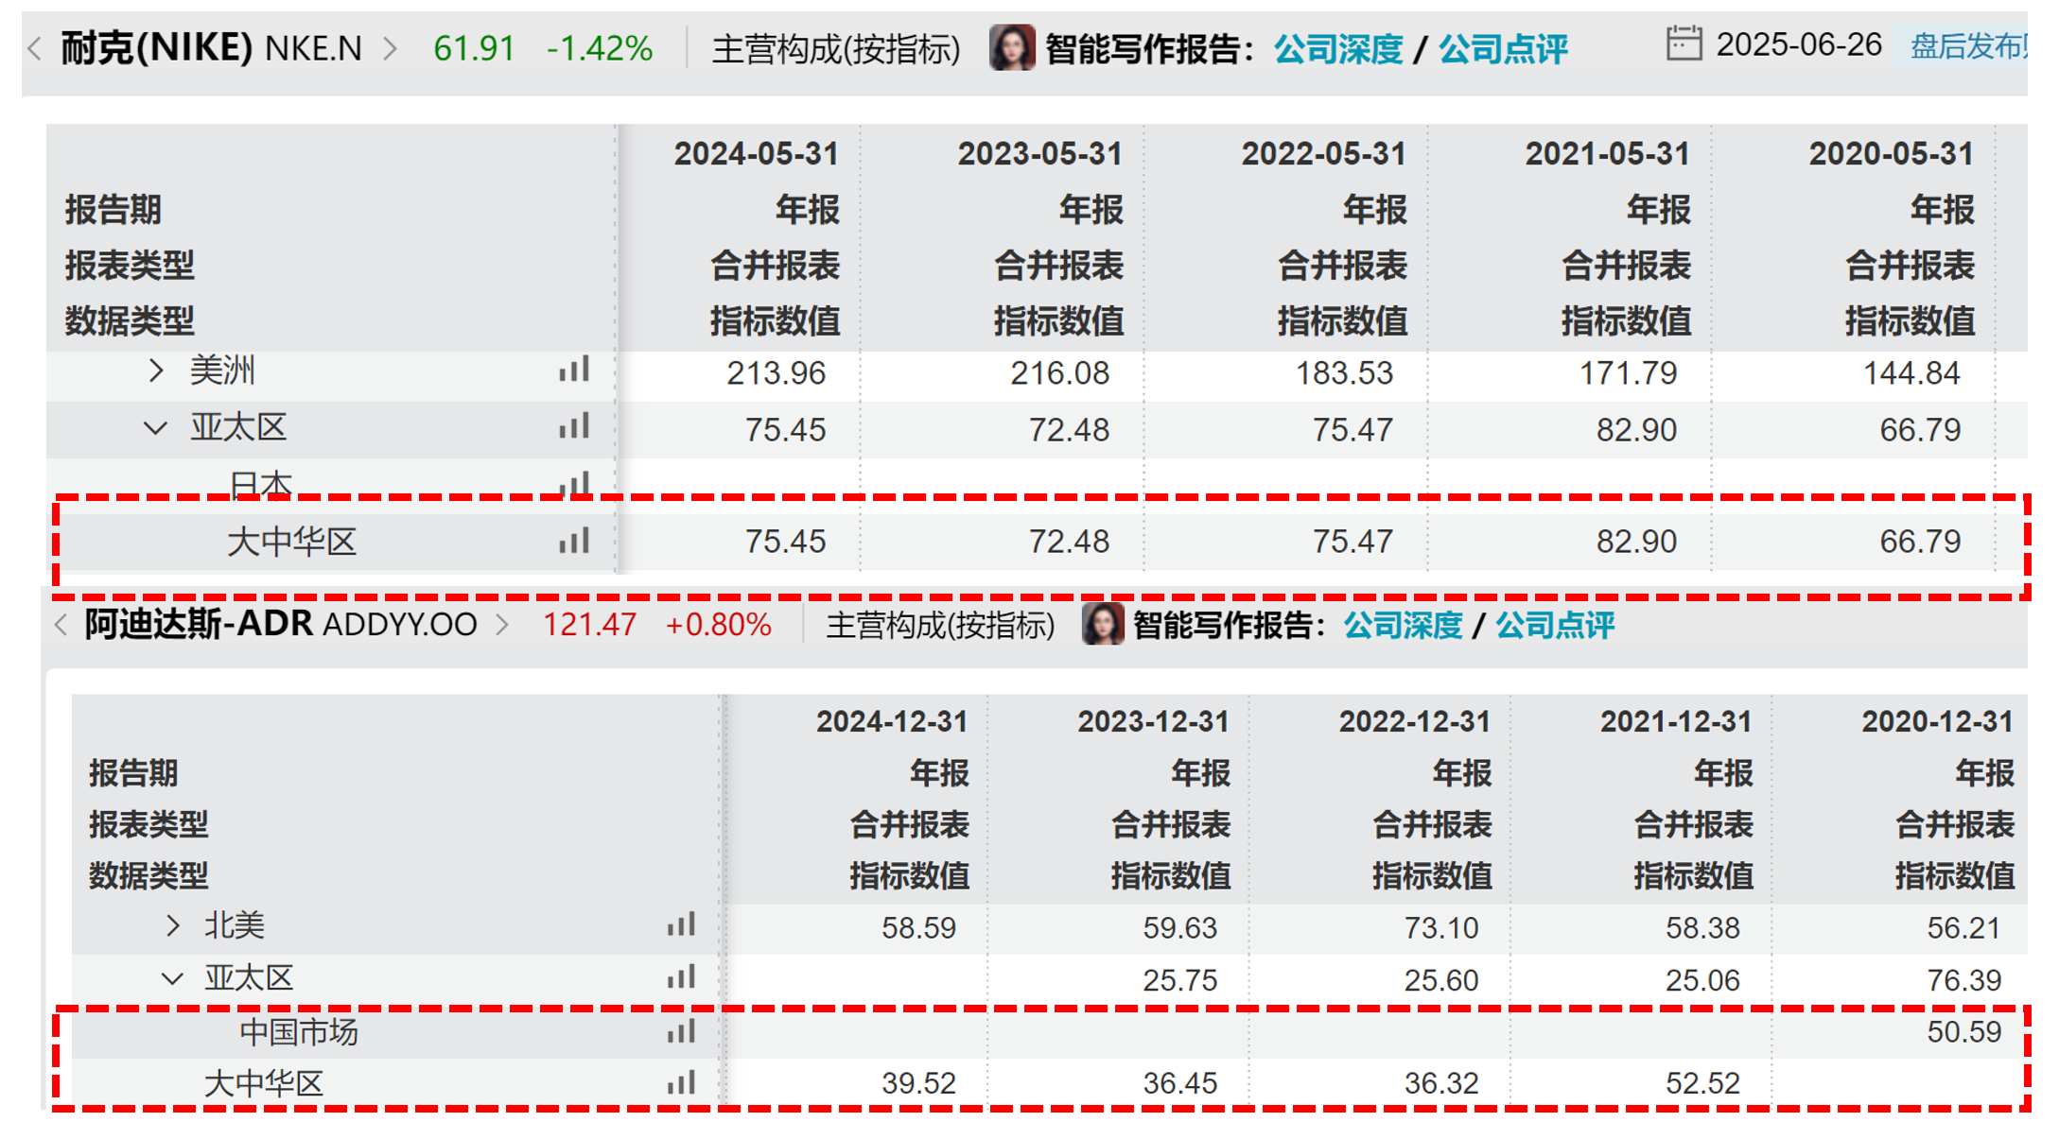Go to previous stock before 耐克(NIKE)

(35, 48)
